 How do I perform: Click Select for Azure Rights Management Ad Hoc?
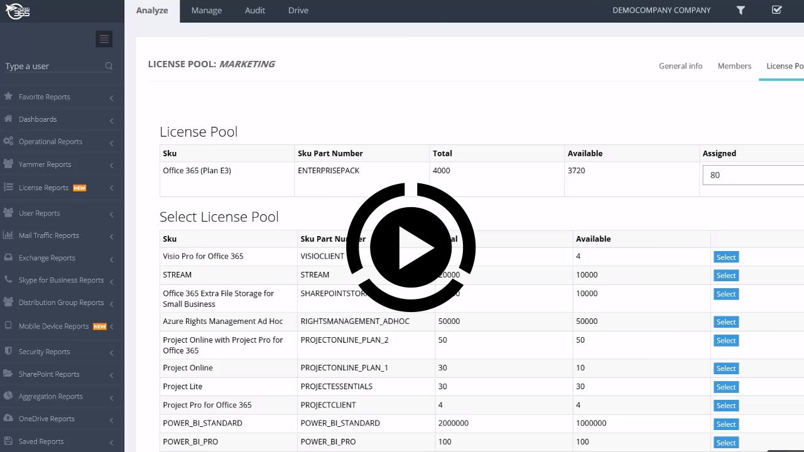726,321
